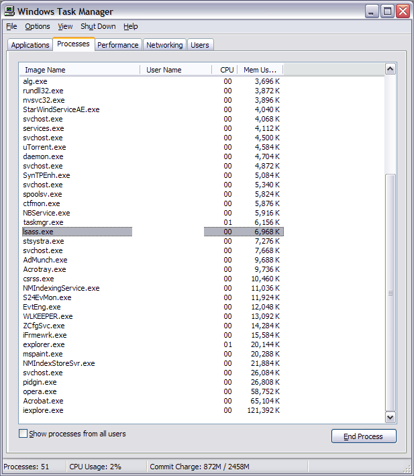Click the Task Manager title bar icon

pos(9,11)
